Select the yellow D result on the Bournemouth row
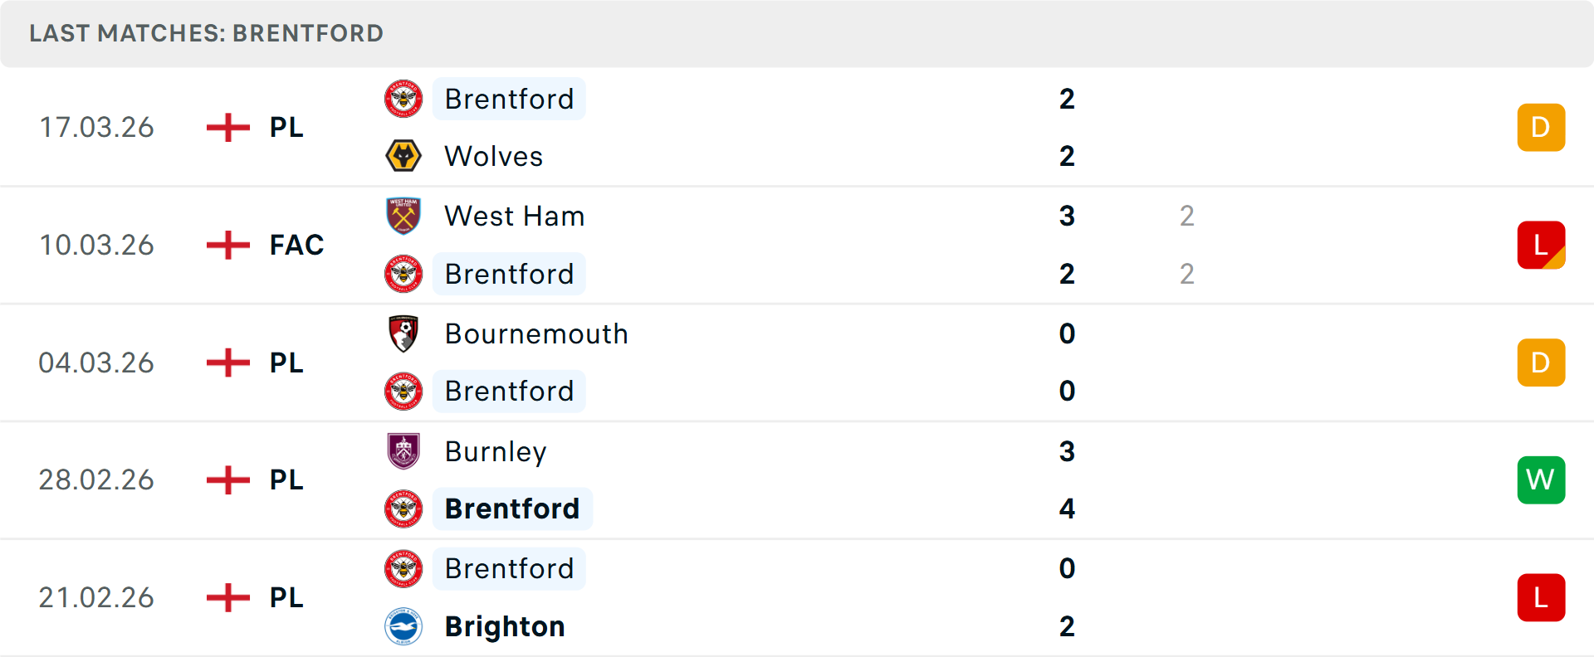The image size is (1594, 657). [x=1541, y=363]
